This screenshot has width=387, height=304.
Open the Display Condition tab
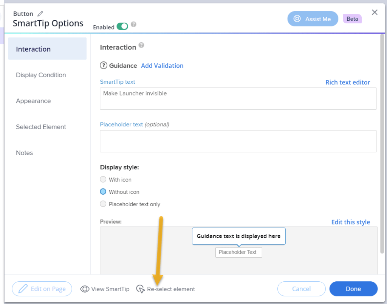coord(41,75)
